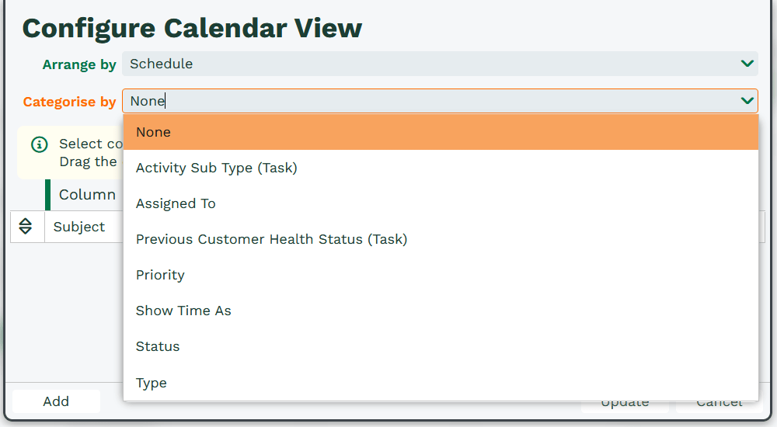Click the sort handle icon next to Subject
The height and width of the screenshot is (427, 777).
pos(26,227)
